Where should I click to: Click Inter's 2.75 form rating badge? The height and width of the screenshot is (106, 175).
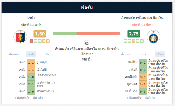click(134, 34)
